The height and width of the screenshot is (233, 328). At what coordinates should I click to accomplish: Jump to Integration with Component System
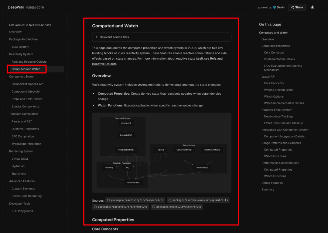(285, 130)
